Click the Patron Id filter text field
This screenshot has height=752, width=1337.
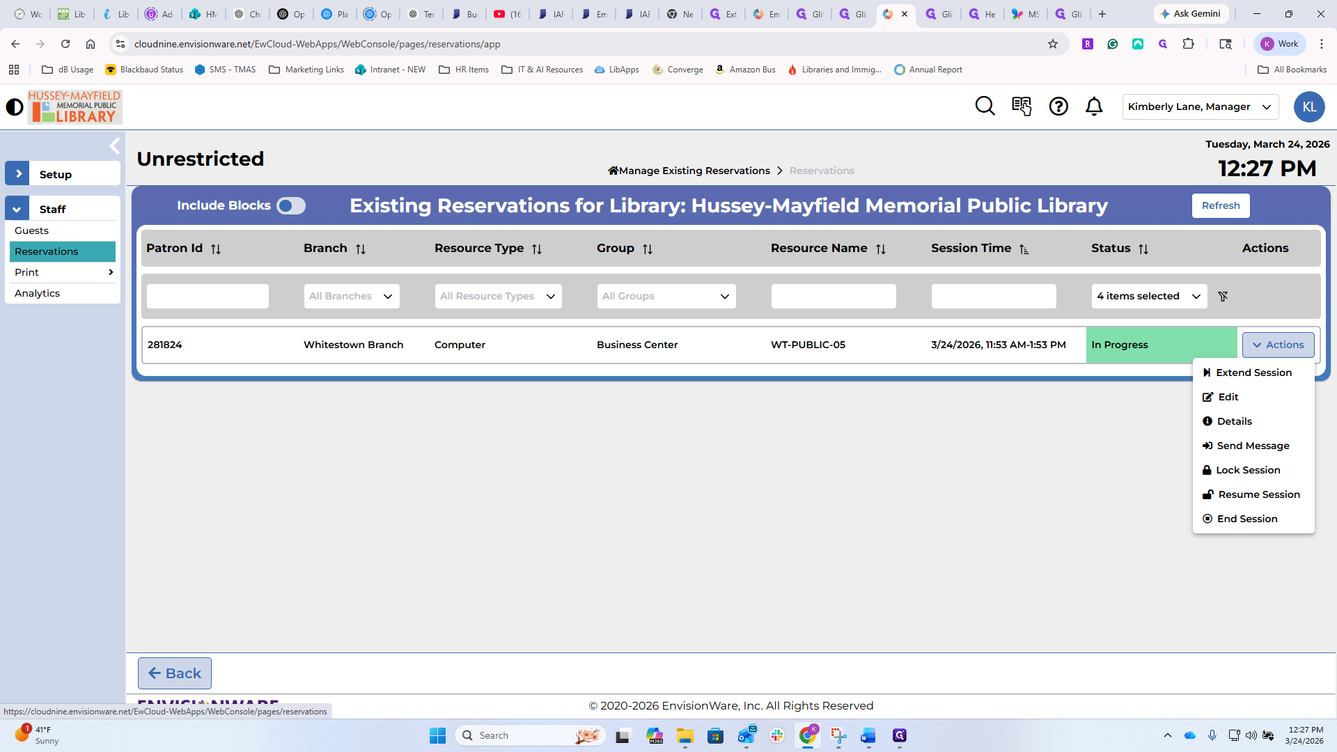tap(208, 297)
